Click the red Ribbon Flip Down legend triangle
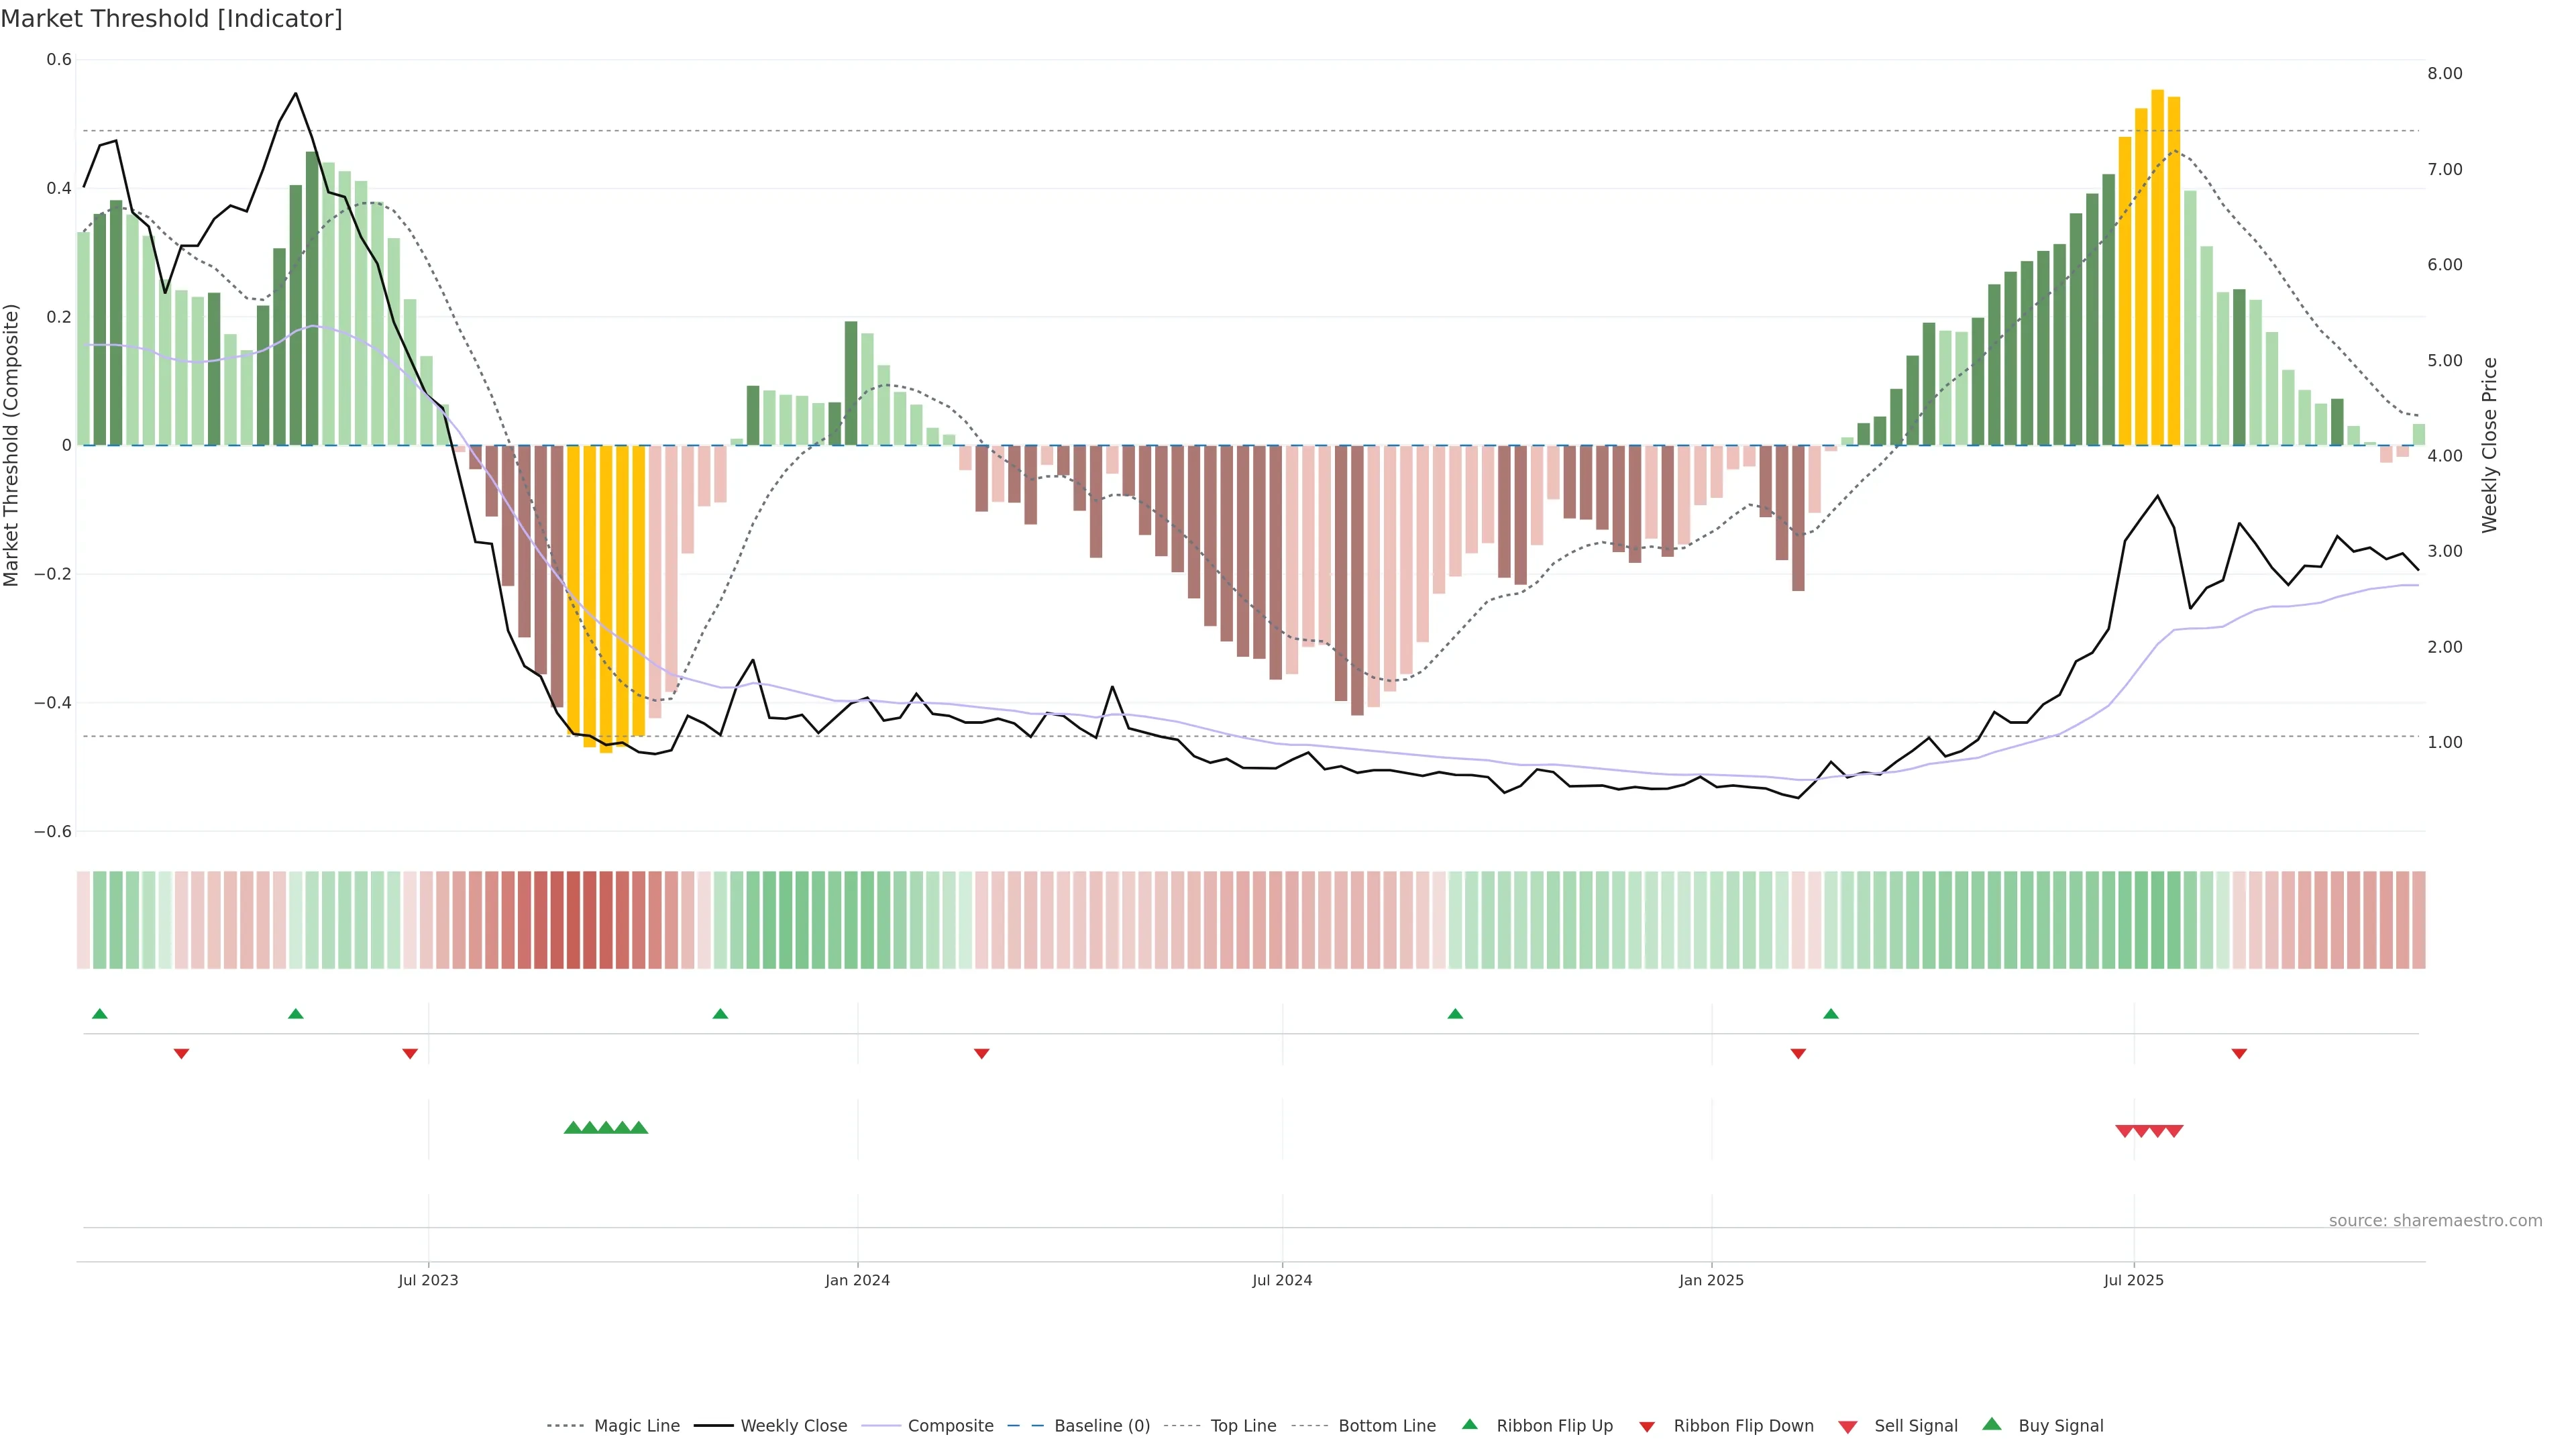This screenshot has width=2576, height=1449. 1647,1426
